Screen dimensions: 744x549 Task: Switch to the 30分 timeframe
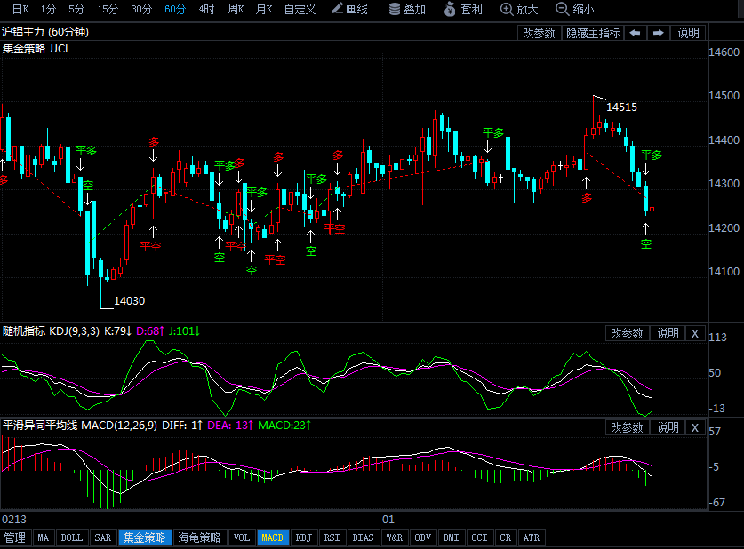[x=141, y=9]
